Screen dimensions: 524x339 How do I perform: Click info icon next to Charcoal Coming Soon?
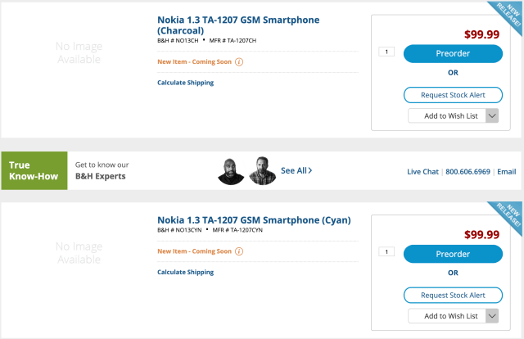click(x=239, y=61)
